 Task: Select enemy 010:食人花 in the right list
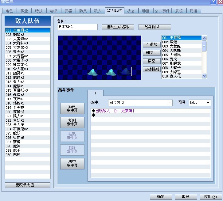(182, 76)
